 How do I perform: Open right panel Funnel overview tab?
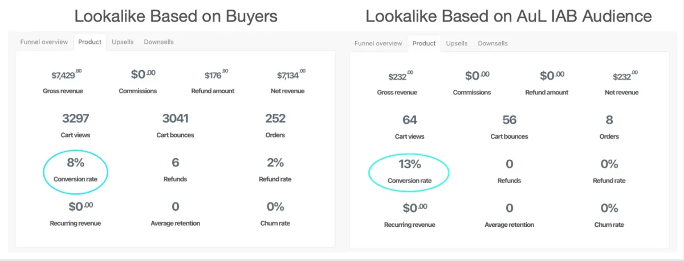[x=378, y=43]
